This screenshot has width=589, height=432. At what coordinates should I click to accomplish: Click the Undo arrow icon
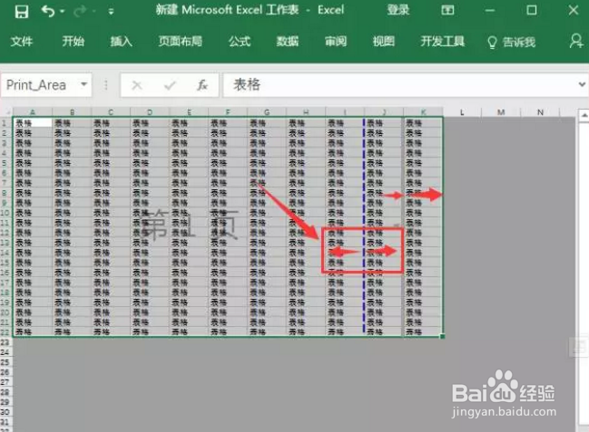coord(48,11)
